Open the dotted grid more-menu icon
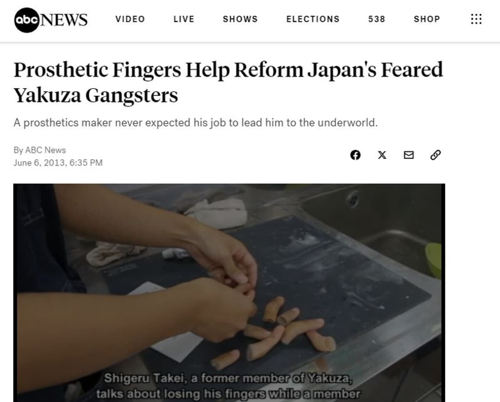Screen dimensions: 500x402 point(476,19)
